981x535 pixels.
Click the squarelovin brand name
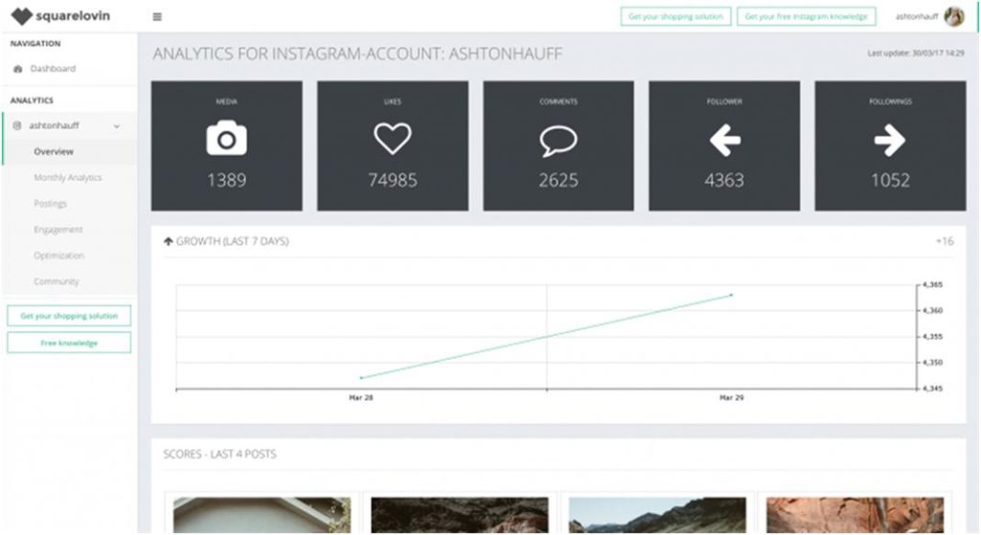[x=73, y=16]
